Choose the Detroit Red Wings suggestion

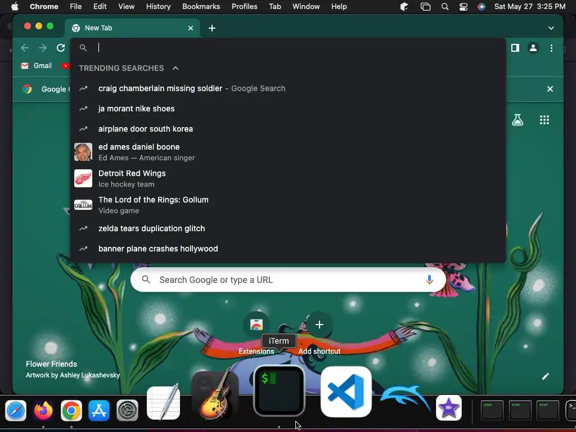[289, 178]
